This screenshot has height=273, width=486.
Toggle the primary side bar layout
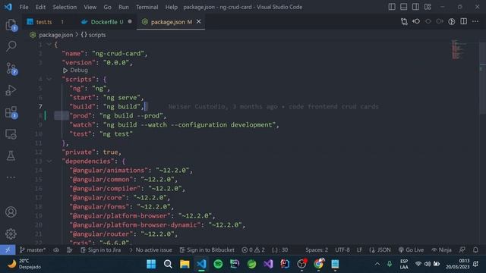(x=392, y=7)
